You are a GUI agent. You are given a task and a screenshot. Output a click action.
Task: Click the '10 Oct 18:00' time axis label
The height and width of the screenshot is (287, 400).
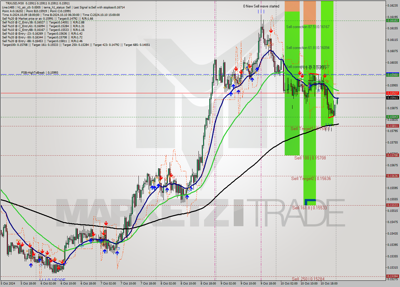click(329, 284)
